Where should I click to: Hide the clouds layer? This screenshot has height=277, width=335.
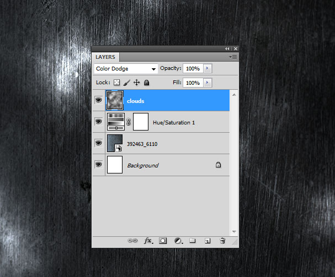click(98, 100)
